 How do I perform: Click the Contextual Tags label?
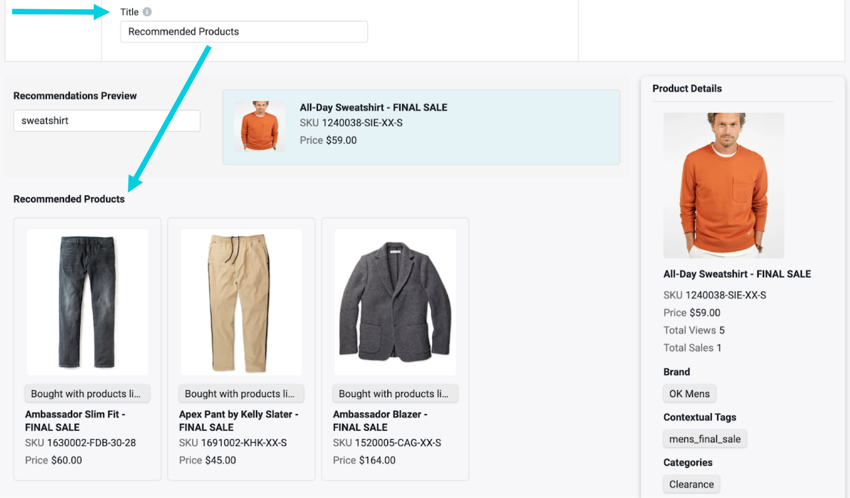700,417
